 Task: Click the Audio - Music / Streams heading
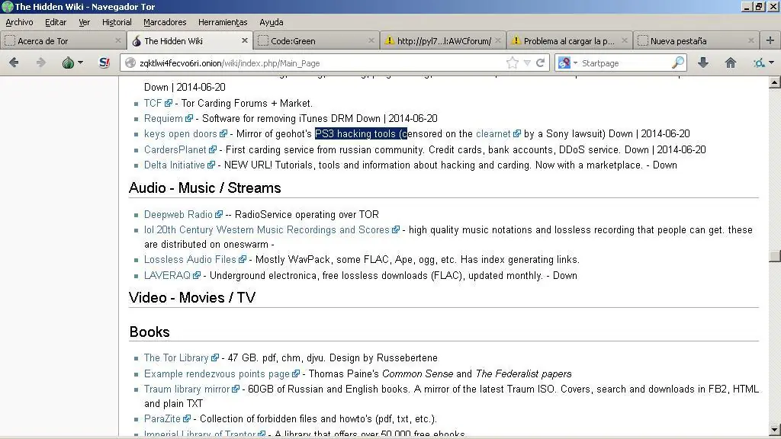[x=204, y=188]
